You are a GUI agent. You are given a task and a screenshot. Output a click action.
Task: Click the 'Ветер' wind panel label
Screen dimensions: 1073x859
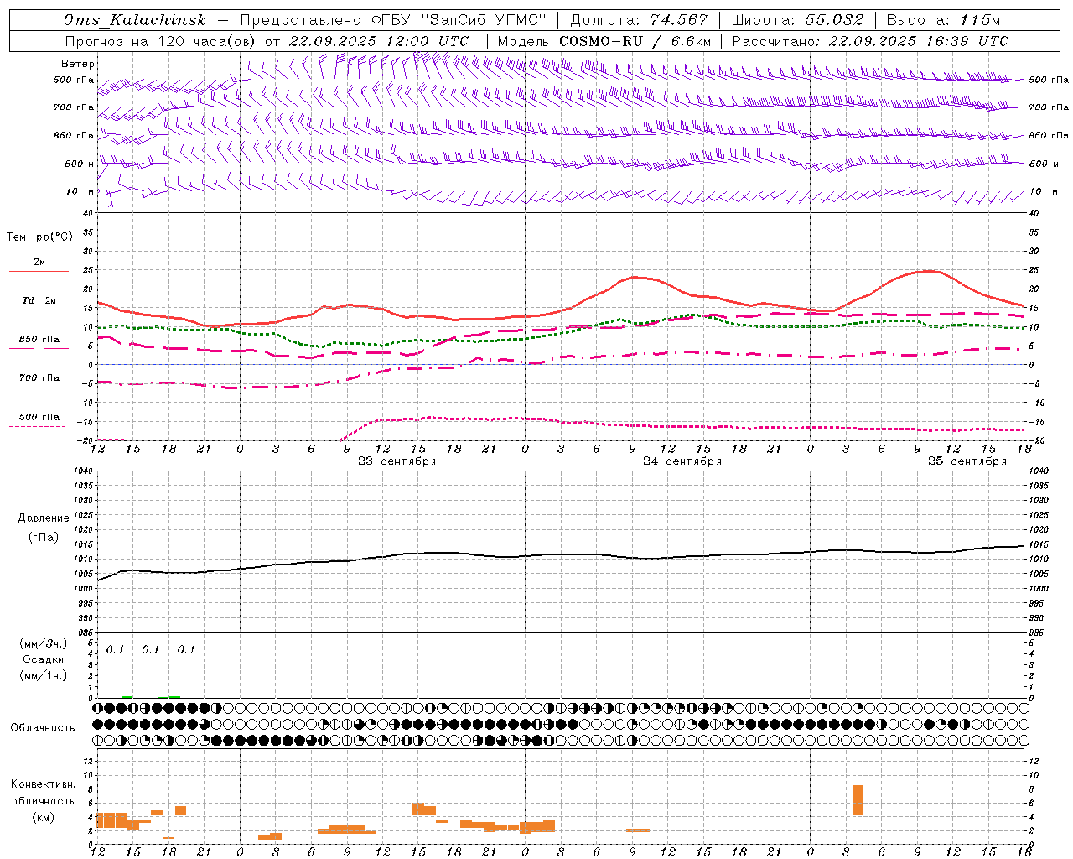pos(78,64)
